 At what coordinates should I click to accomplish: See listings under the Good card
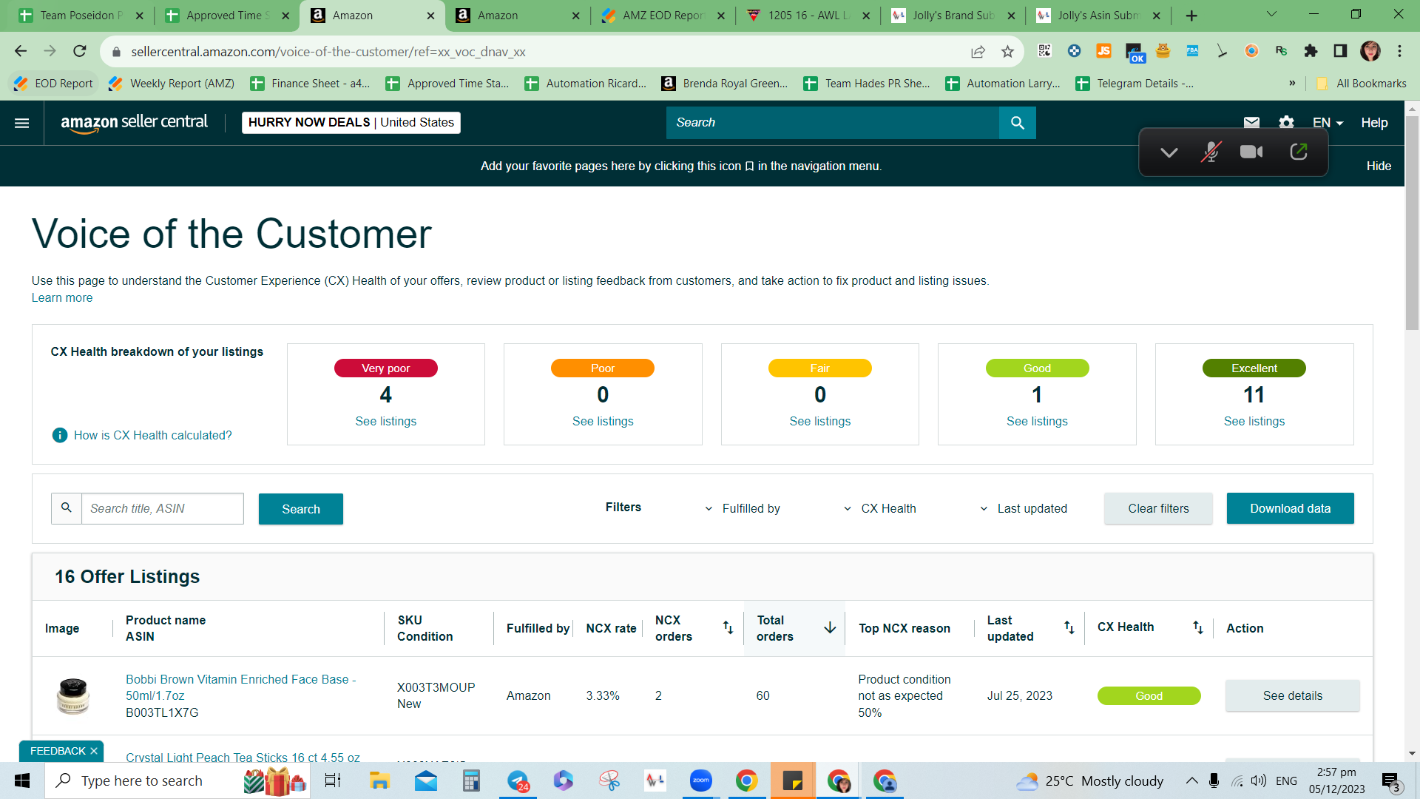[x=1037, y=421]
